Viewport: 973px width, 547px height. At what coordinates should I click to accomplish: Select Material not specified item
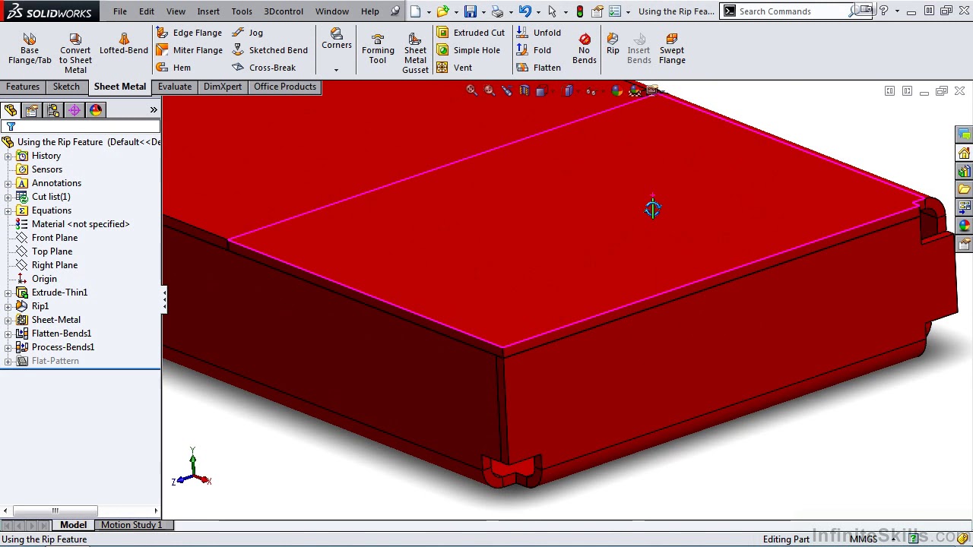coord(81,224)
